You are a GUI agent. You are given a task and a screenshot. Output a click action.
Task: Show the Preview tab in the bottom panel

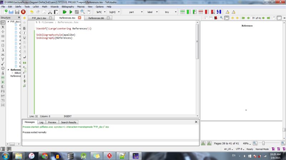click(x=52, y=122)
